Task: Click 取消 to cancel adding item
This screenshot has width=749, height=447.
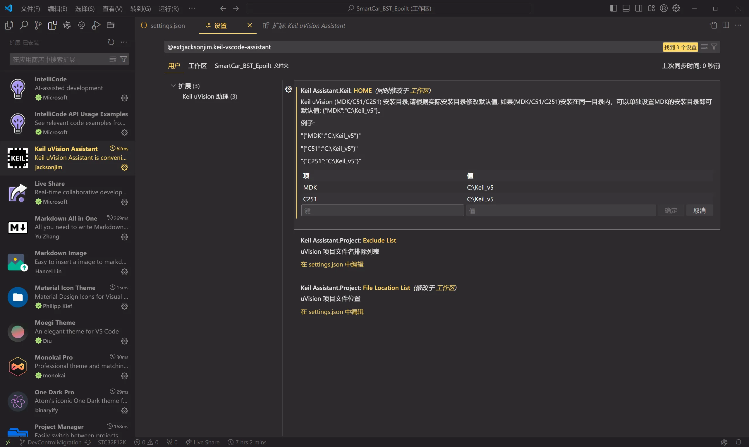Action: 700,211
